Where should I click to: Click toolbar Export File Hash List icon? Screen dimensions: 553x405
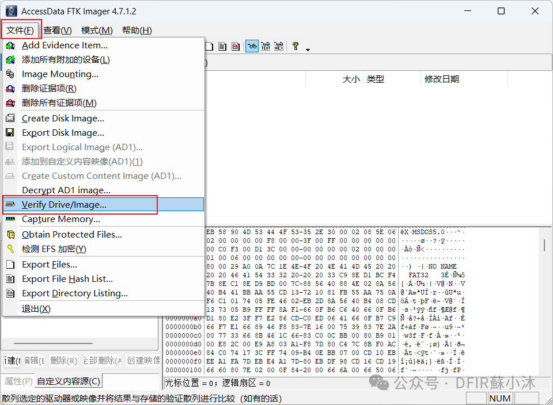pos(222,47)
